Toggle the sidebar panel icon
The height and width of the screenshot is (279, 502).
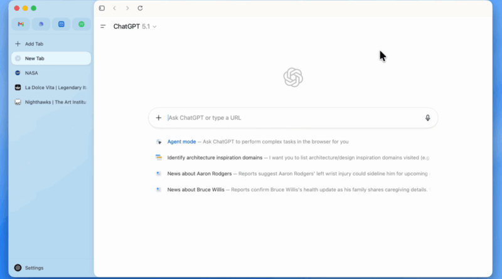(x=102, y=8)
